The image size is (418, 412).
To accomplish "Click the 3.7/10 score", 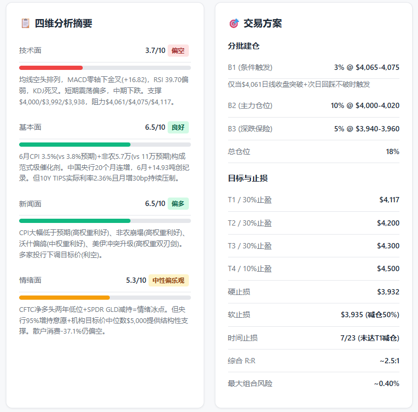I will coord(155,50).
